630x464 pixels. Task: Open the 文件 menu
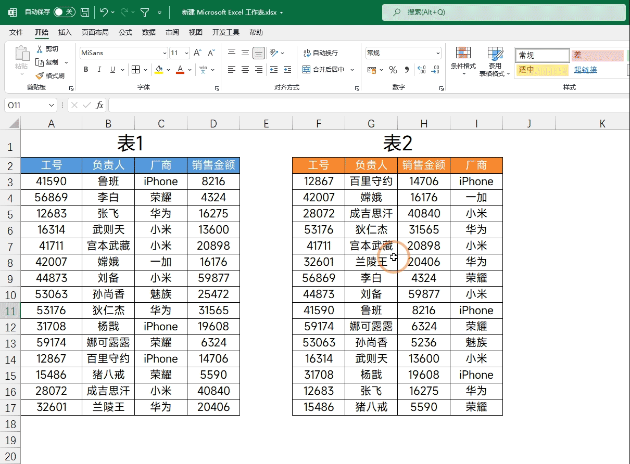coord(16,32)
